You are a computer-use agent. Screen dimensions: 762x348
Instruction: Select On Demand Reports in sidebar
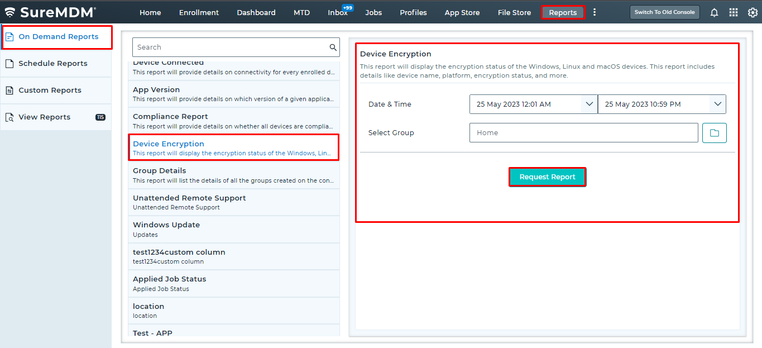(x=57, y=37)
